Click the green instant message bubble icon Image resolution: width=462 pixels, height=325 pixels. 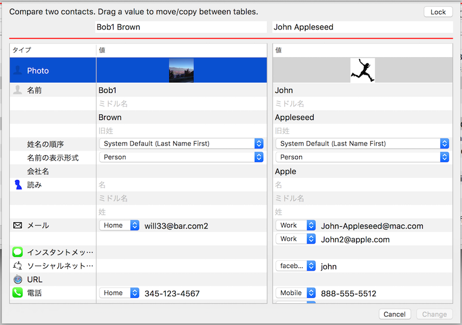point(17,252)
